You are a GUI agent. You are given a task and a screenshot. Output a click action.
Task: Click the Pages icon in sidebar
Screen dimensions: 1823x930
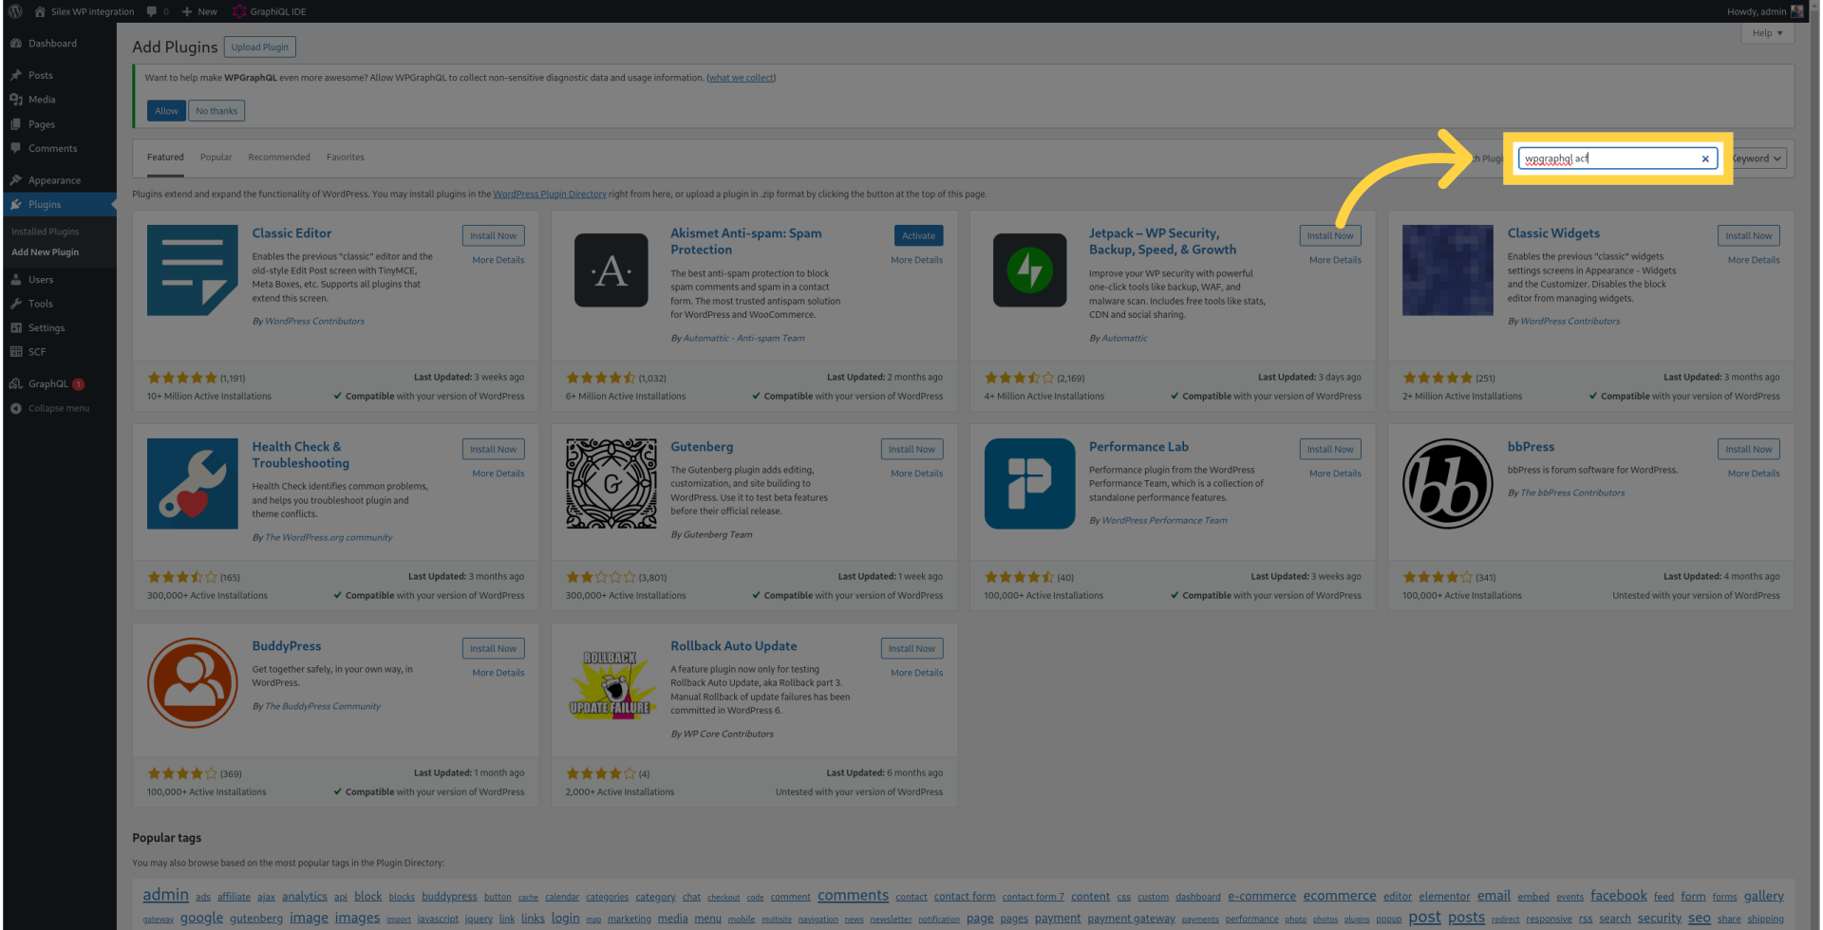16,124
